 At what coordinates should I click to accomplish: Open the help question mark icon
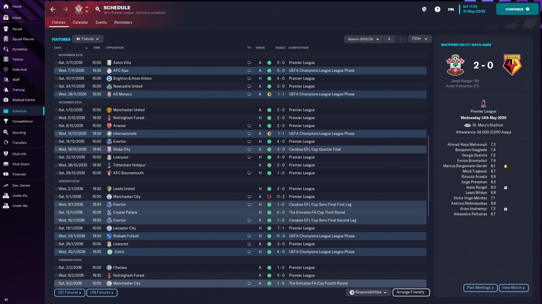pos(437,9)
